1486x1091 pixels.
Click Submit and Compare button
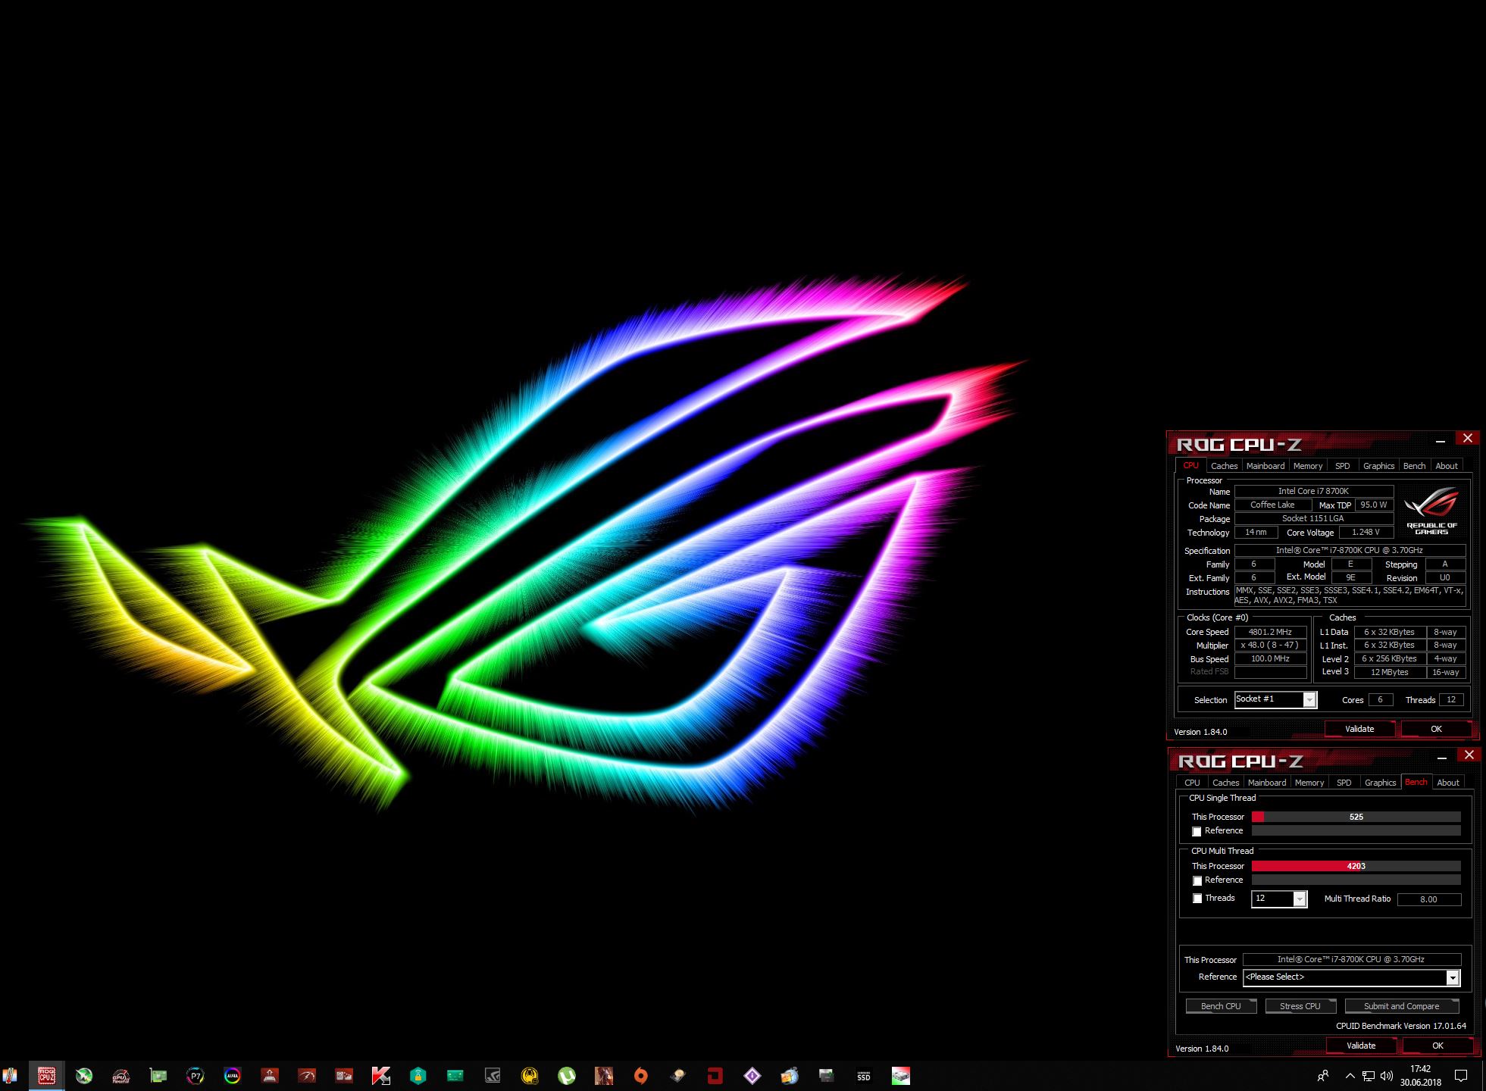point(1401,1006)
